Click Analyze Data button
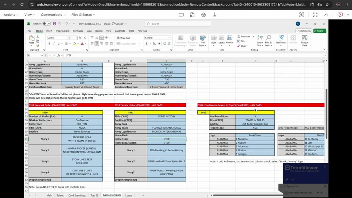This screenshot has height=198, width=352. click(x=305, y=41)
